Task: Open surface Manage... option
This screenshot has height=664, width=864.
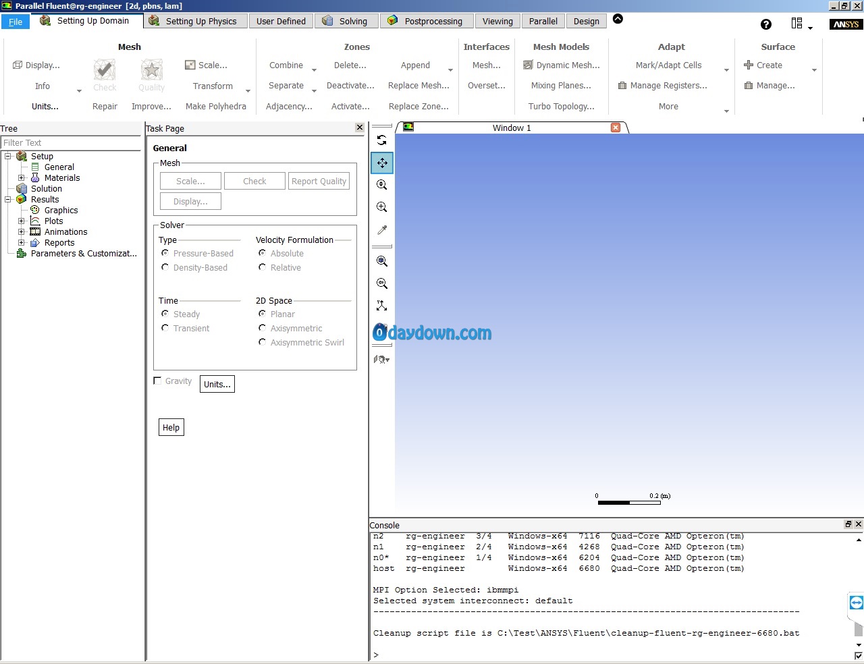Action: (x=769, y=86)
